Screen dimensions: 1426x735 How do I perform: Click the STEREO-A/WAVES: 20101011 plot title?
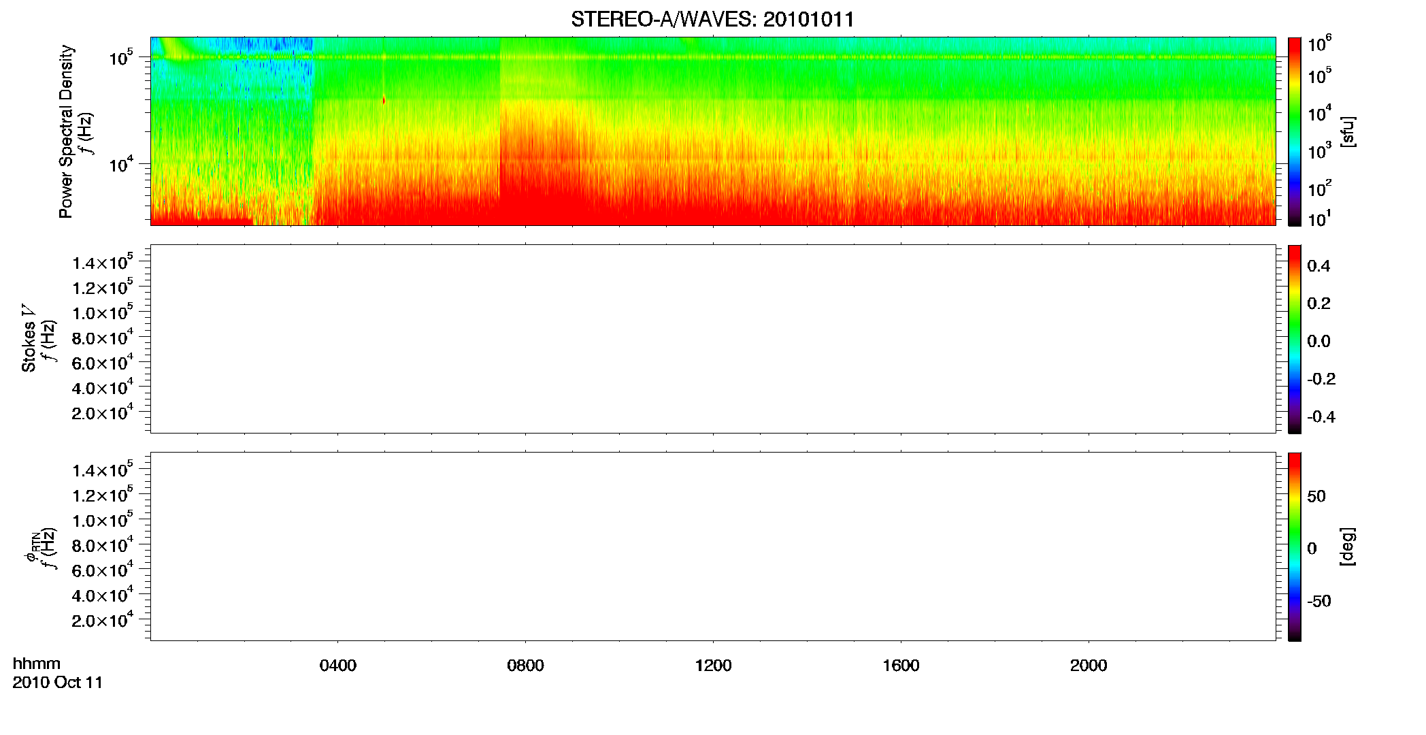pos(712,19)
